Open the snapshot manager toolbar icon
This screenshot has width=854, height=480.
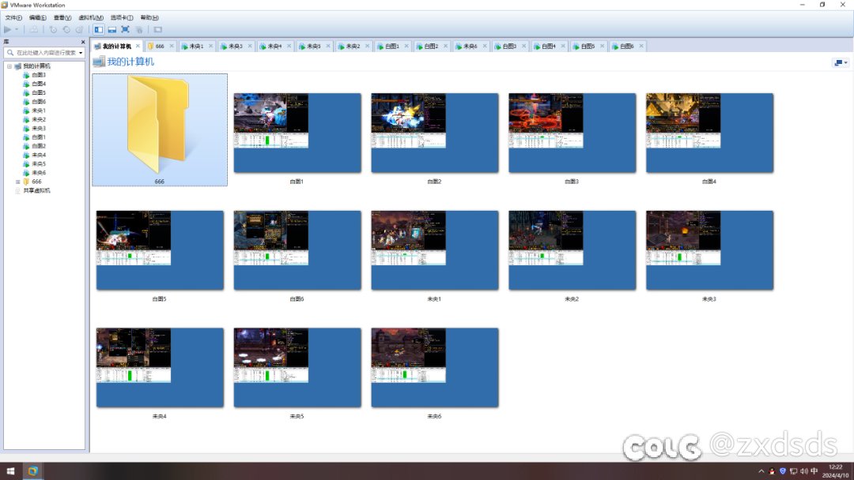[x=80, y=29]
